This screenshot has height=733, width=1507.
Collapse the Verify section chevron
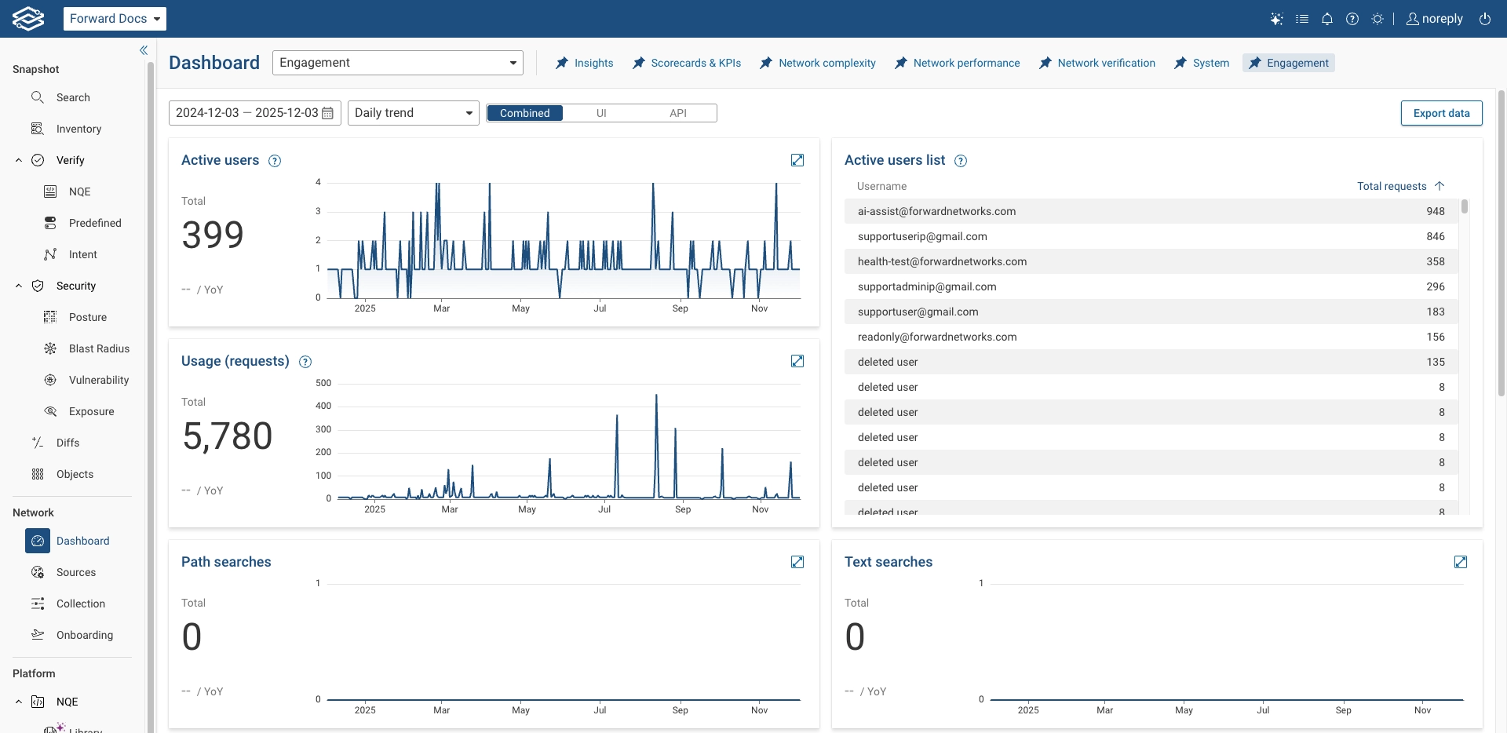click(18, 160)
